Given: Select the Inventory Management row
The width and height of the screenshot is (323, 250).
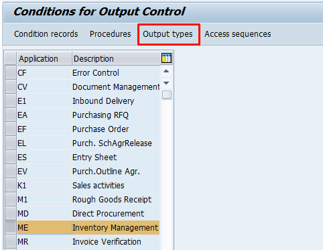Looking at the screenshot, I should tap(88, 227).
